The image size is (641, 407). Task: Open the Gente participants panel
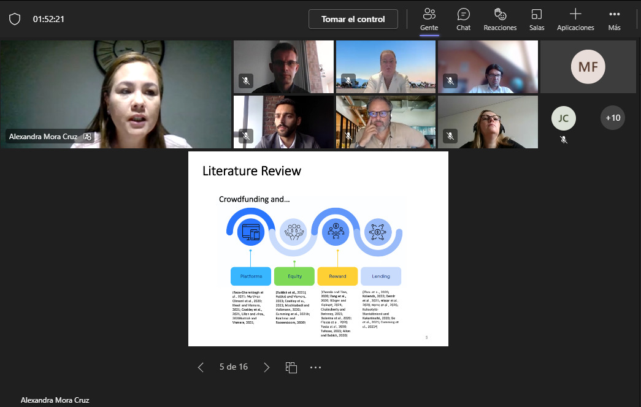[429, 20]
